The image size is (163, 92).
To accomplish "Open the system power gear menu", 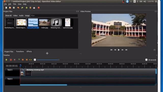I will coord(156,2).
